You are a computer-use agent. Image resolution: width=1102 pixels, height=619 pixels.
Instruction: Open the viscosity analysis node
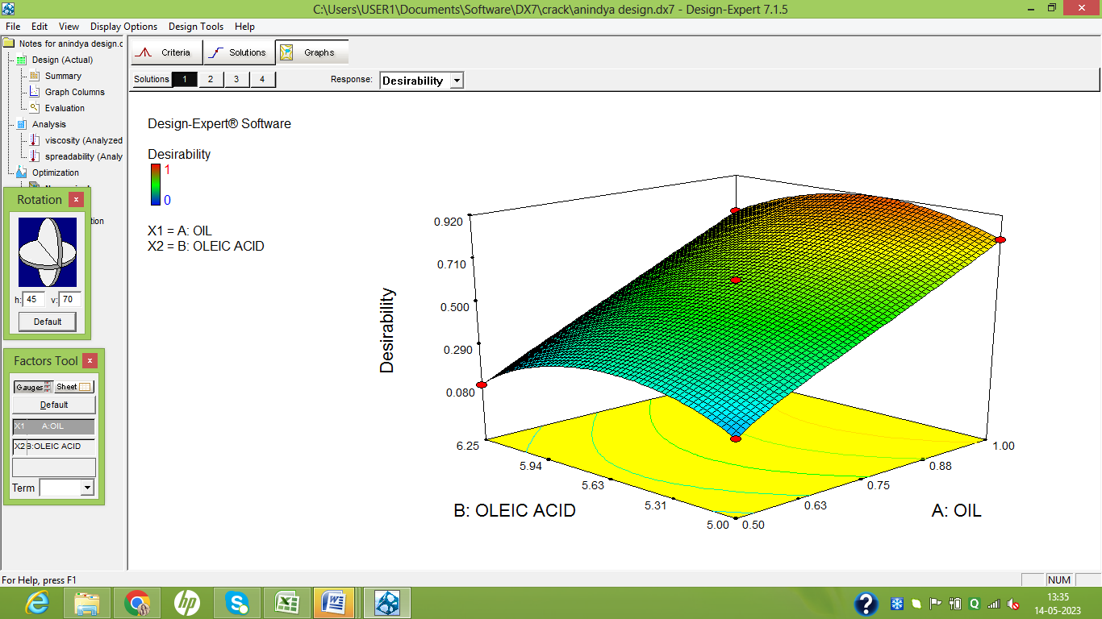[83, 140]
